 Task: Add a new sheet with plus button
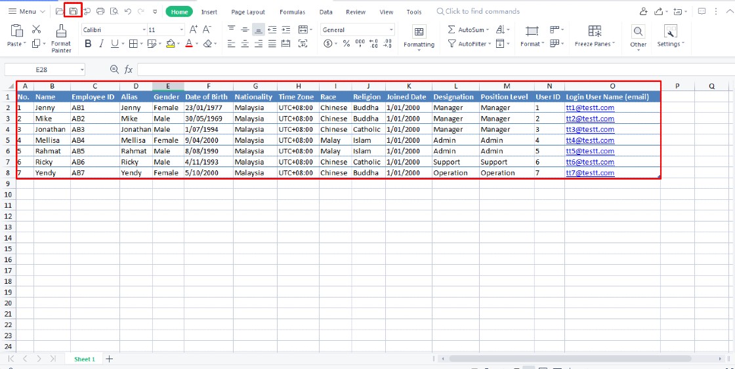coord(109,359)
